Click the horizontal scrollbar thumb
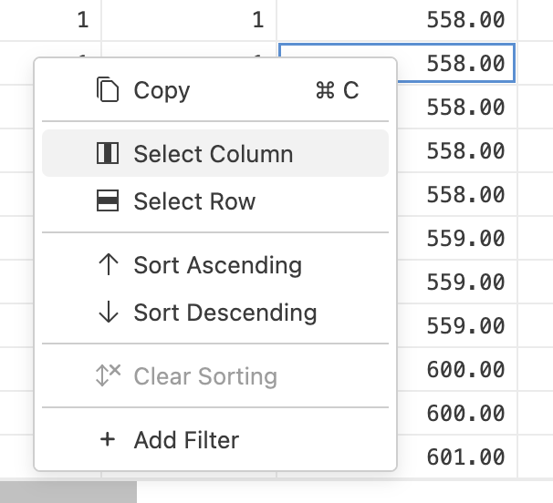The width and height of the screenshot is (553, 503). click(68, 492)
